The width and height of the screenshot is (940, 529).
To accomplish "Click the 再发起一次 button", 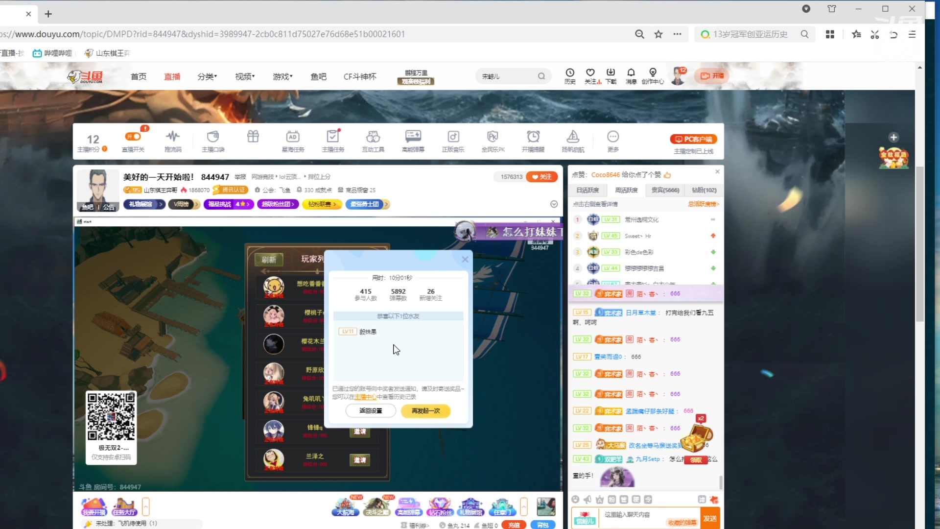I will (x=425, y=411).
